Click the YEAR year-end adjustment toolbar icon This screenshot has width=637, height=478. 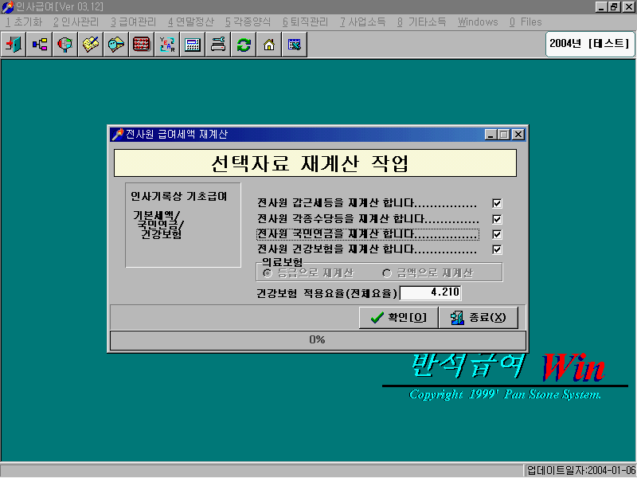[x=167, y=45]
